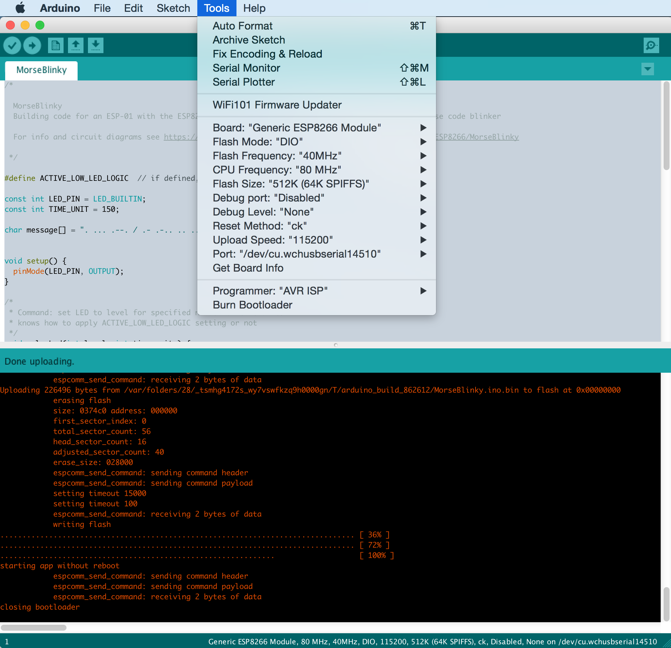Expand the Flash Mode: DIO submenu
Image resolution: width=671 pixels, height=648 pixels.
(317, 142)
